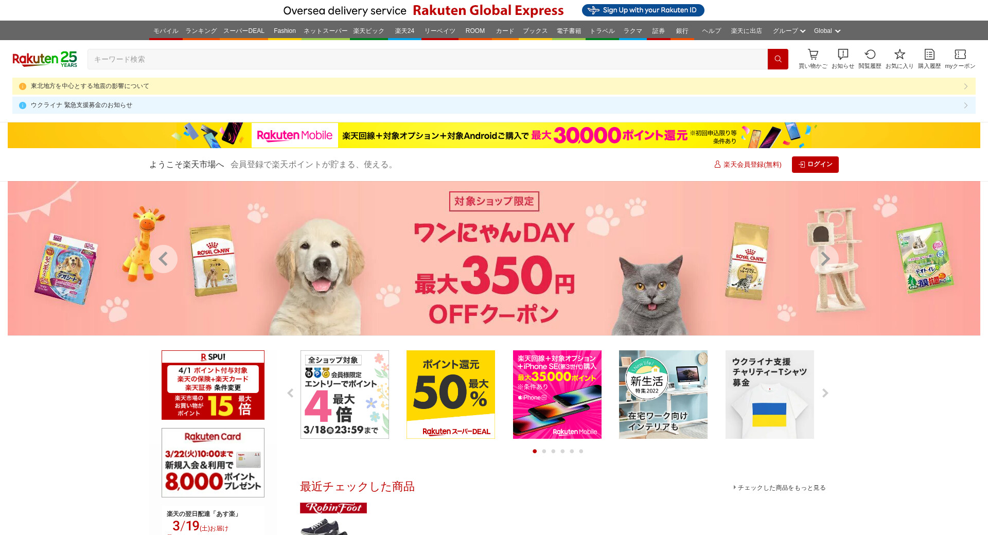Click the red search magnifier button
The image size is (988, 535).
778,59
